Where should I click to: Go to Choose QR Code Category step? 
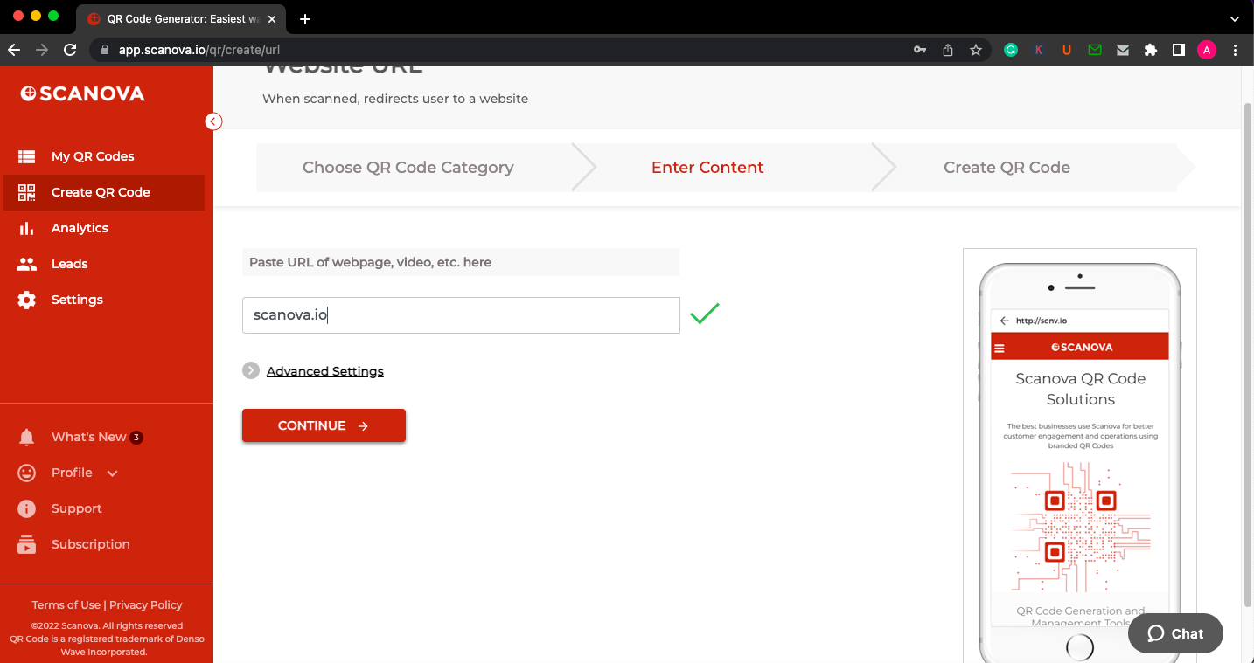coord(408,168)
